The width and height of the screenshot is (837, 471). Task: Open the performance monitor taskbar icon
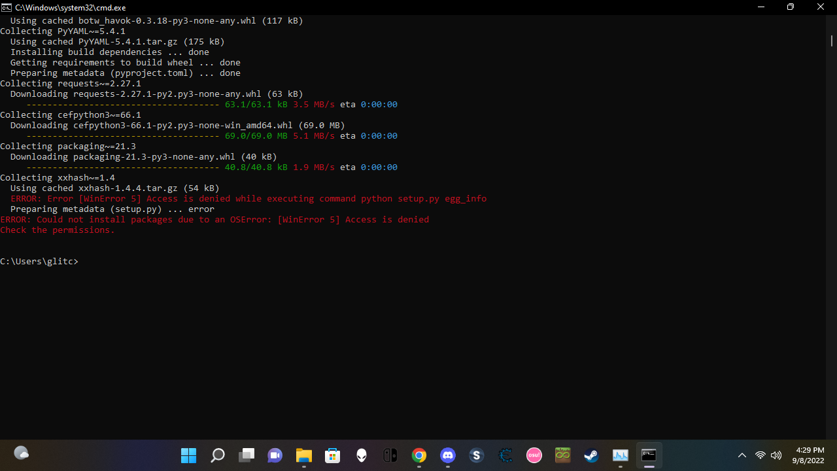tap(621, 455)
